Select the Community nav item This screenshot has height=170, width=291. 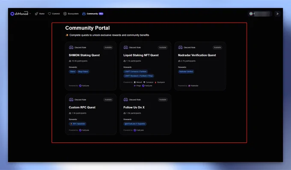pos(90,14)
